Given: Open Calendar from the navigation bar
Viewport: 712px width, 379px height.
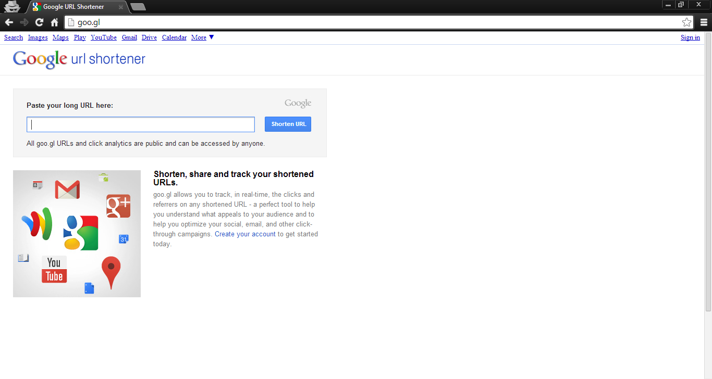Looking at the screenshot, I should 174,37.
